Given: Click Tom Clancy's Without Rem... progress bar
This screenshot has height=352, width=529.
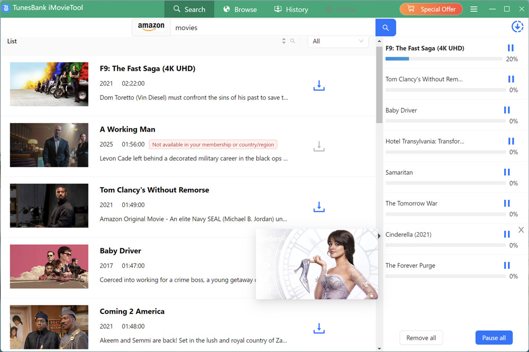Looking at the screenshot, I should (445, 90).
